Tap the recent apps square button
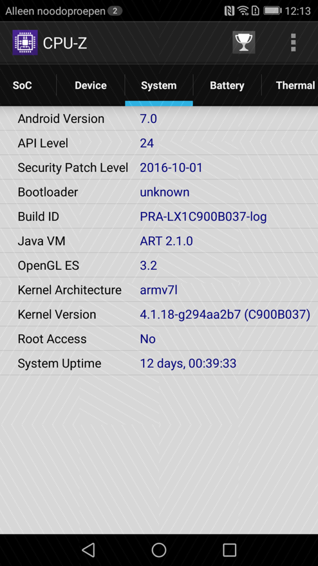Image resolution: width=318 pixels, height=566 pixels. click(x=229, y=550)
